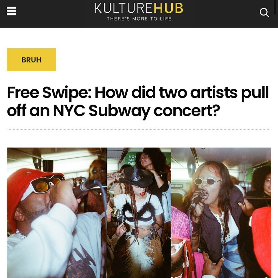Click the dotted divider below the headline
The image size is (278, 278).
(139, 130)
